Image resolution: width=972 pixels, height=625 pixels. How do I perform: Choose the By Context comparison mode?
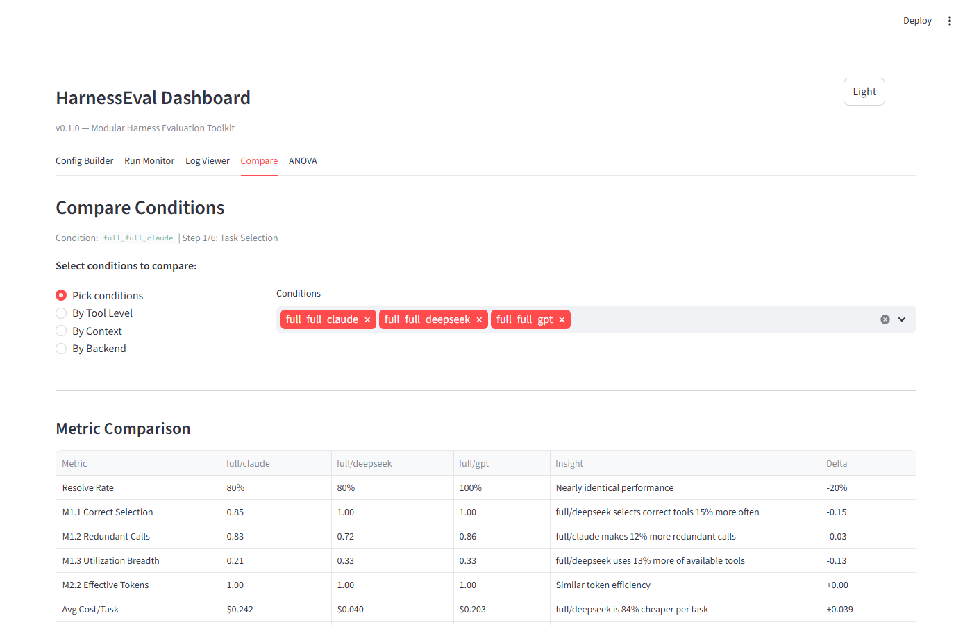pos(61,331)
